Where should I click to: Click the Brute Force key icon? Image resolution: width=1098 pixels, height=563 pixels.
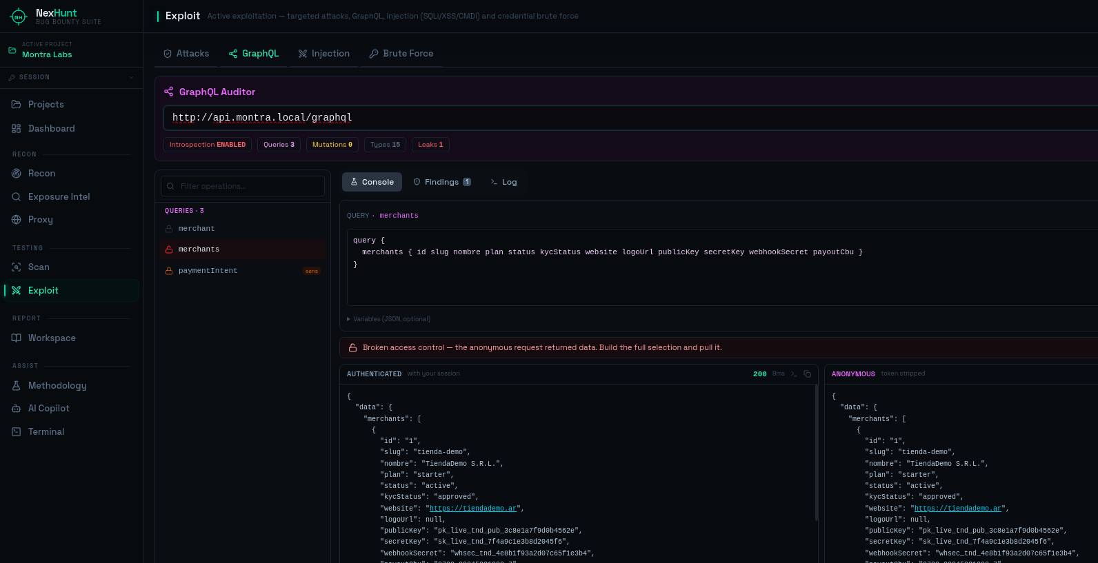coord(374,54)
